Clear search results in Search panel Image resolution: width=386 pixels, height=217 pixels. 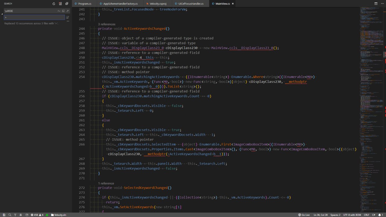tap(60, 4)
